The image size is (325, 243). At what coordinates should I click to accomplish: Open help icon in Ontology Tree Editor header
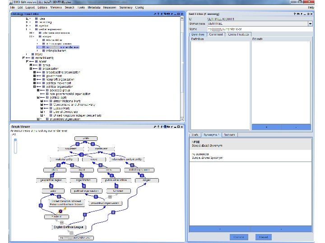158,14
